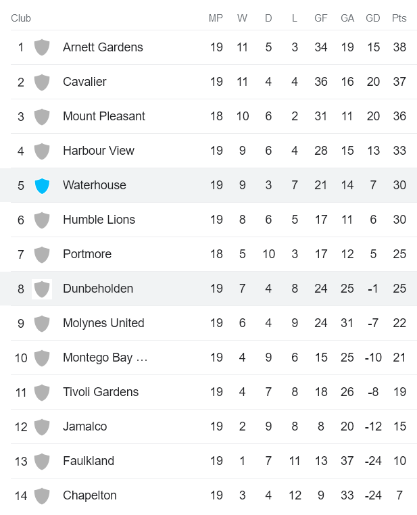Click the GD column header
The image size is (417, 515).
[x=373, y=18]
